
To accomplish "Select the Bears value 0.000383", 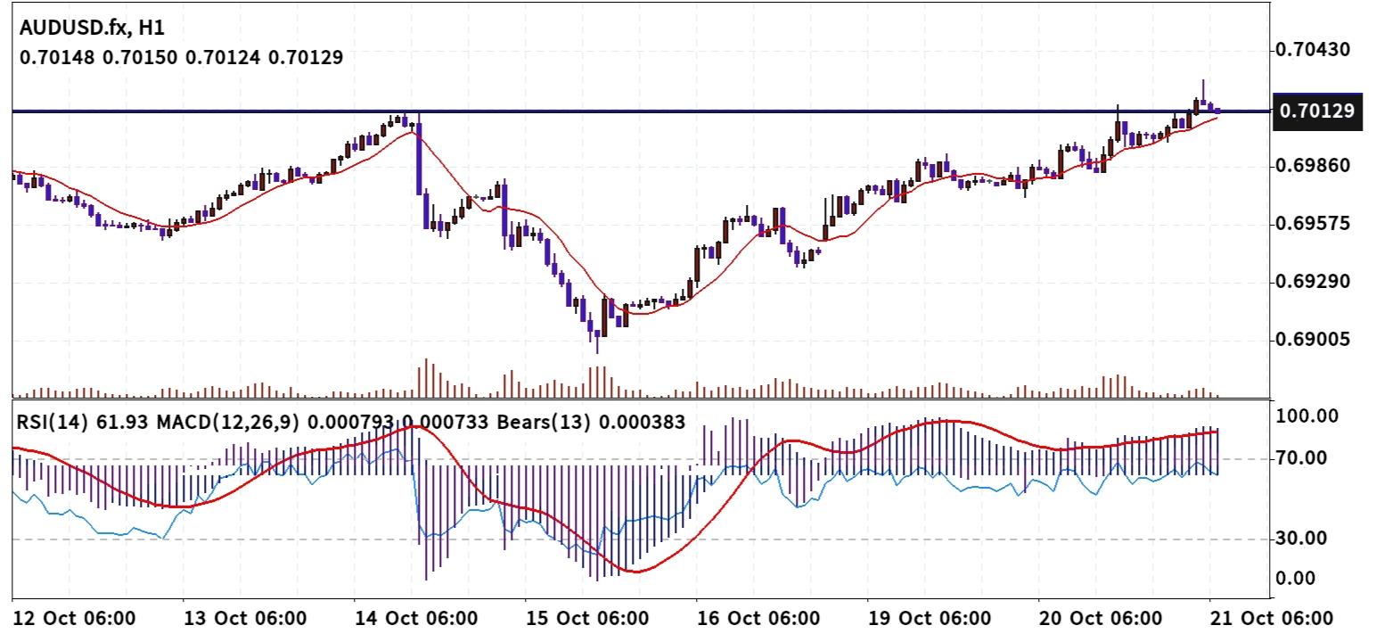I will pyautogui.click(x=643, y=423).
